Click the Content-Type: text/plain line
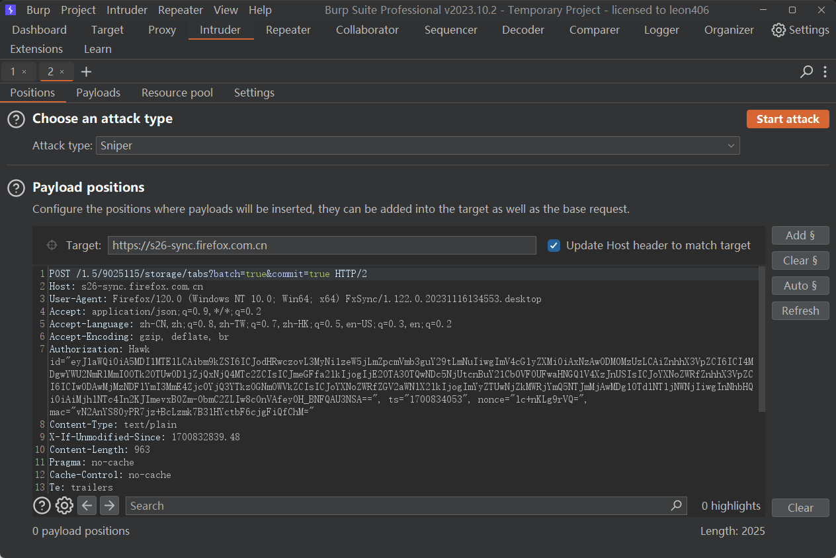Image resolution: width=836 pixels, height=558 pixels. point(113,424)
